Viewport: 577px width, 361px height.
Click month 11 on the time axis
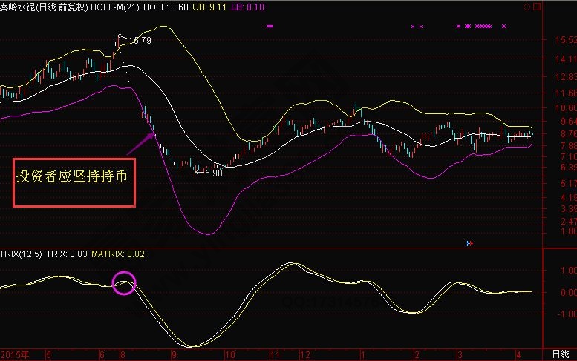[275, 355]
